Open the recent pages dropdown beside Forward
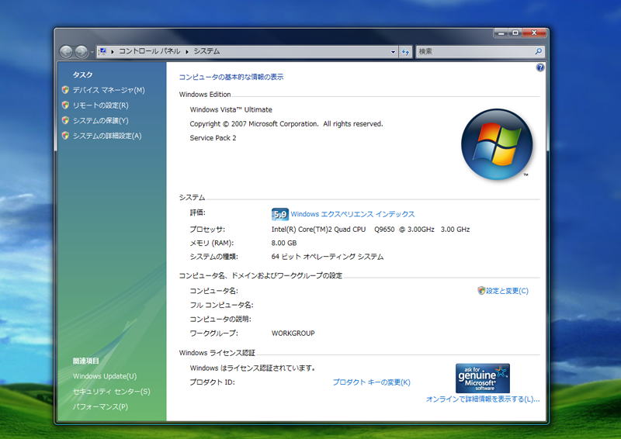Screen dimensions: 621x439 pyautogui.click(x=92, y=52)
